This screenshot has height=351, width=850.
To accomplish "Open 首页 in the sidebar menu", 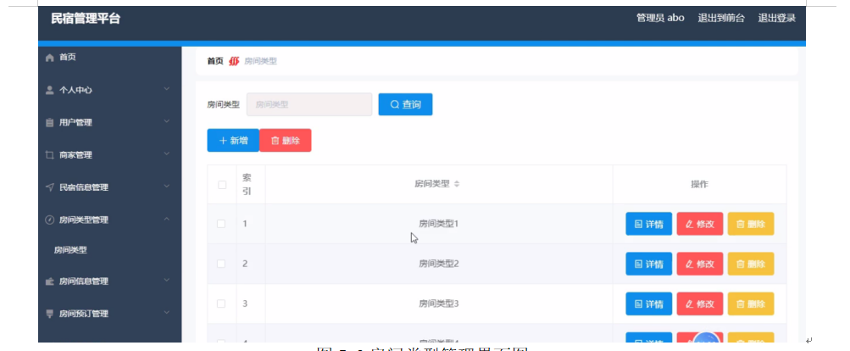I will coord(67,58).
